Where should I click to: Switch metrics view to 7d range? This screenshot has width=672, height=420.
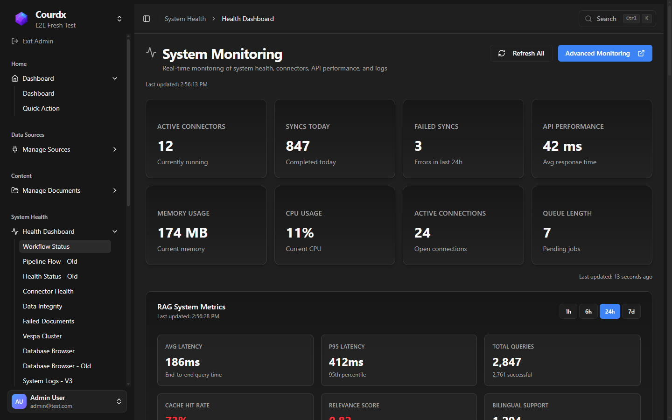(x=631, y=311)
